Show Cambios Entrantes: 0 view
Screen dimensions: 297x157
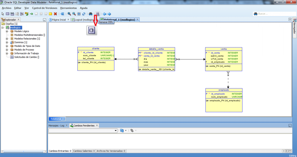point(60,151)
